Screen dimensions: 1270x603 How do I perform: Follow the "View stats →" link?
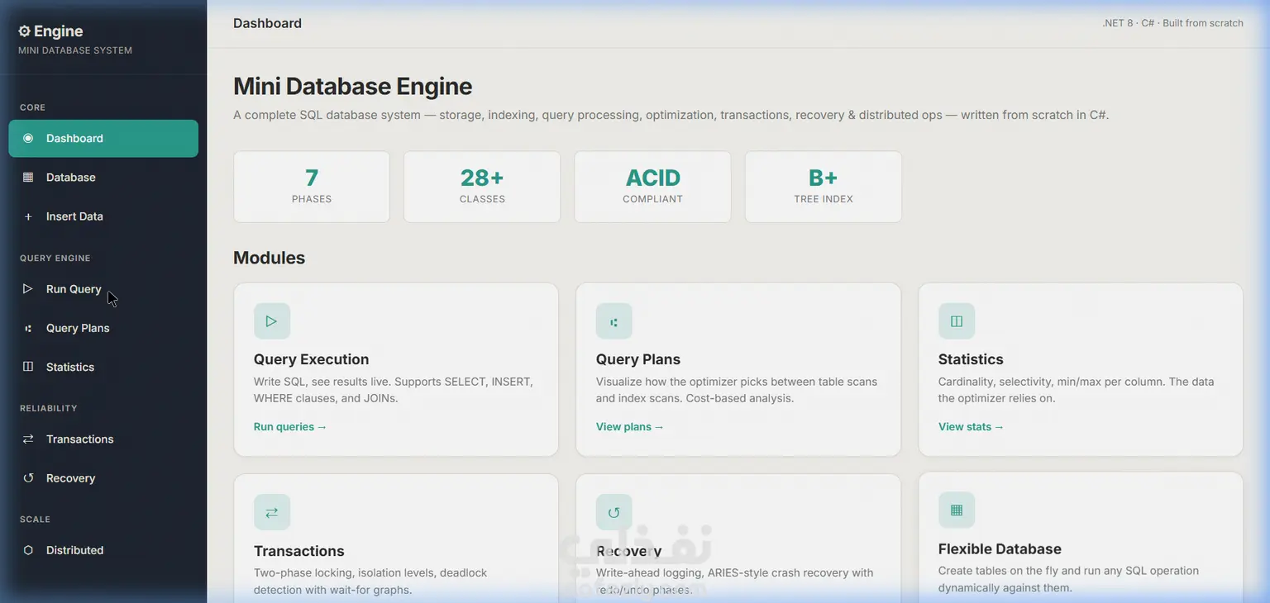tap(972, 427)
